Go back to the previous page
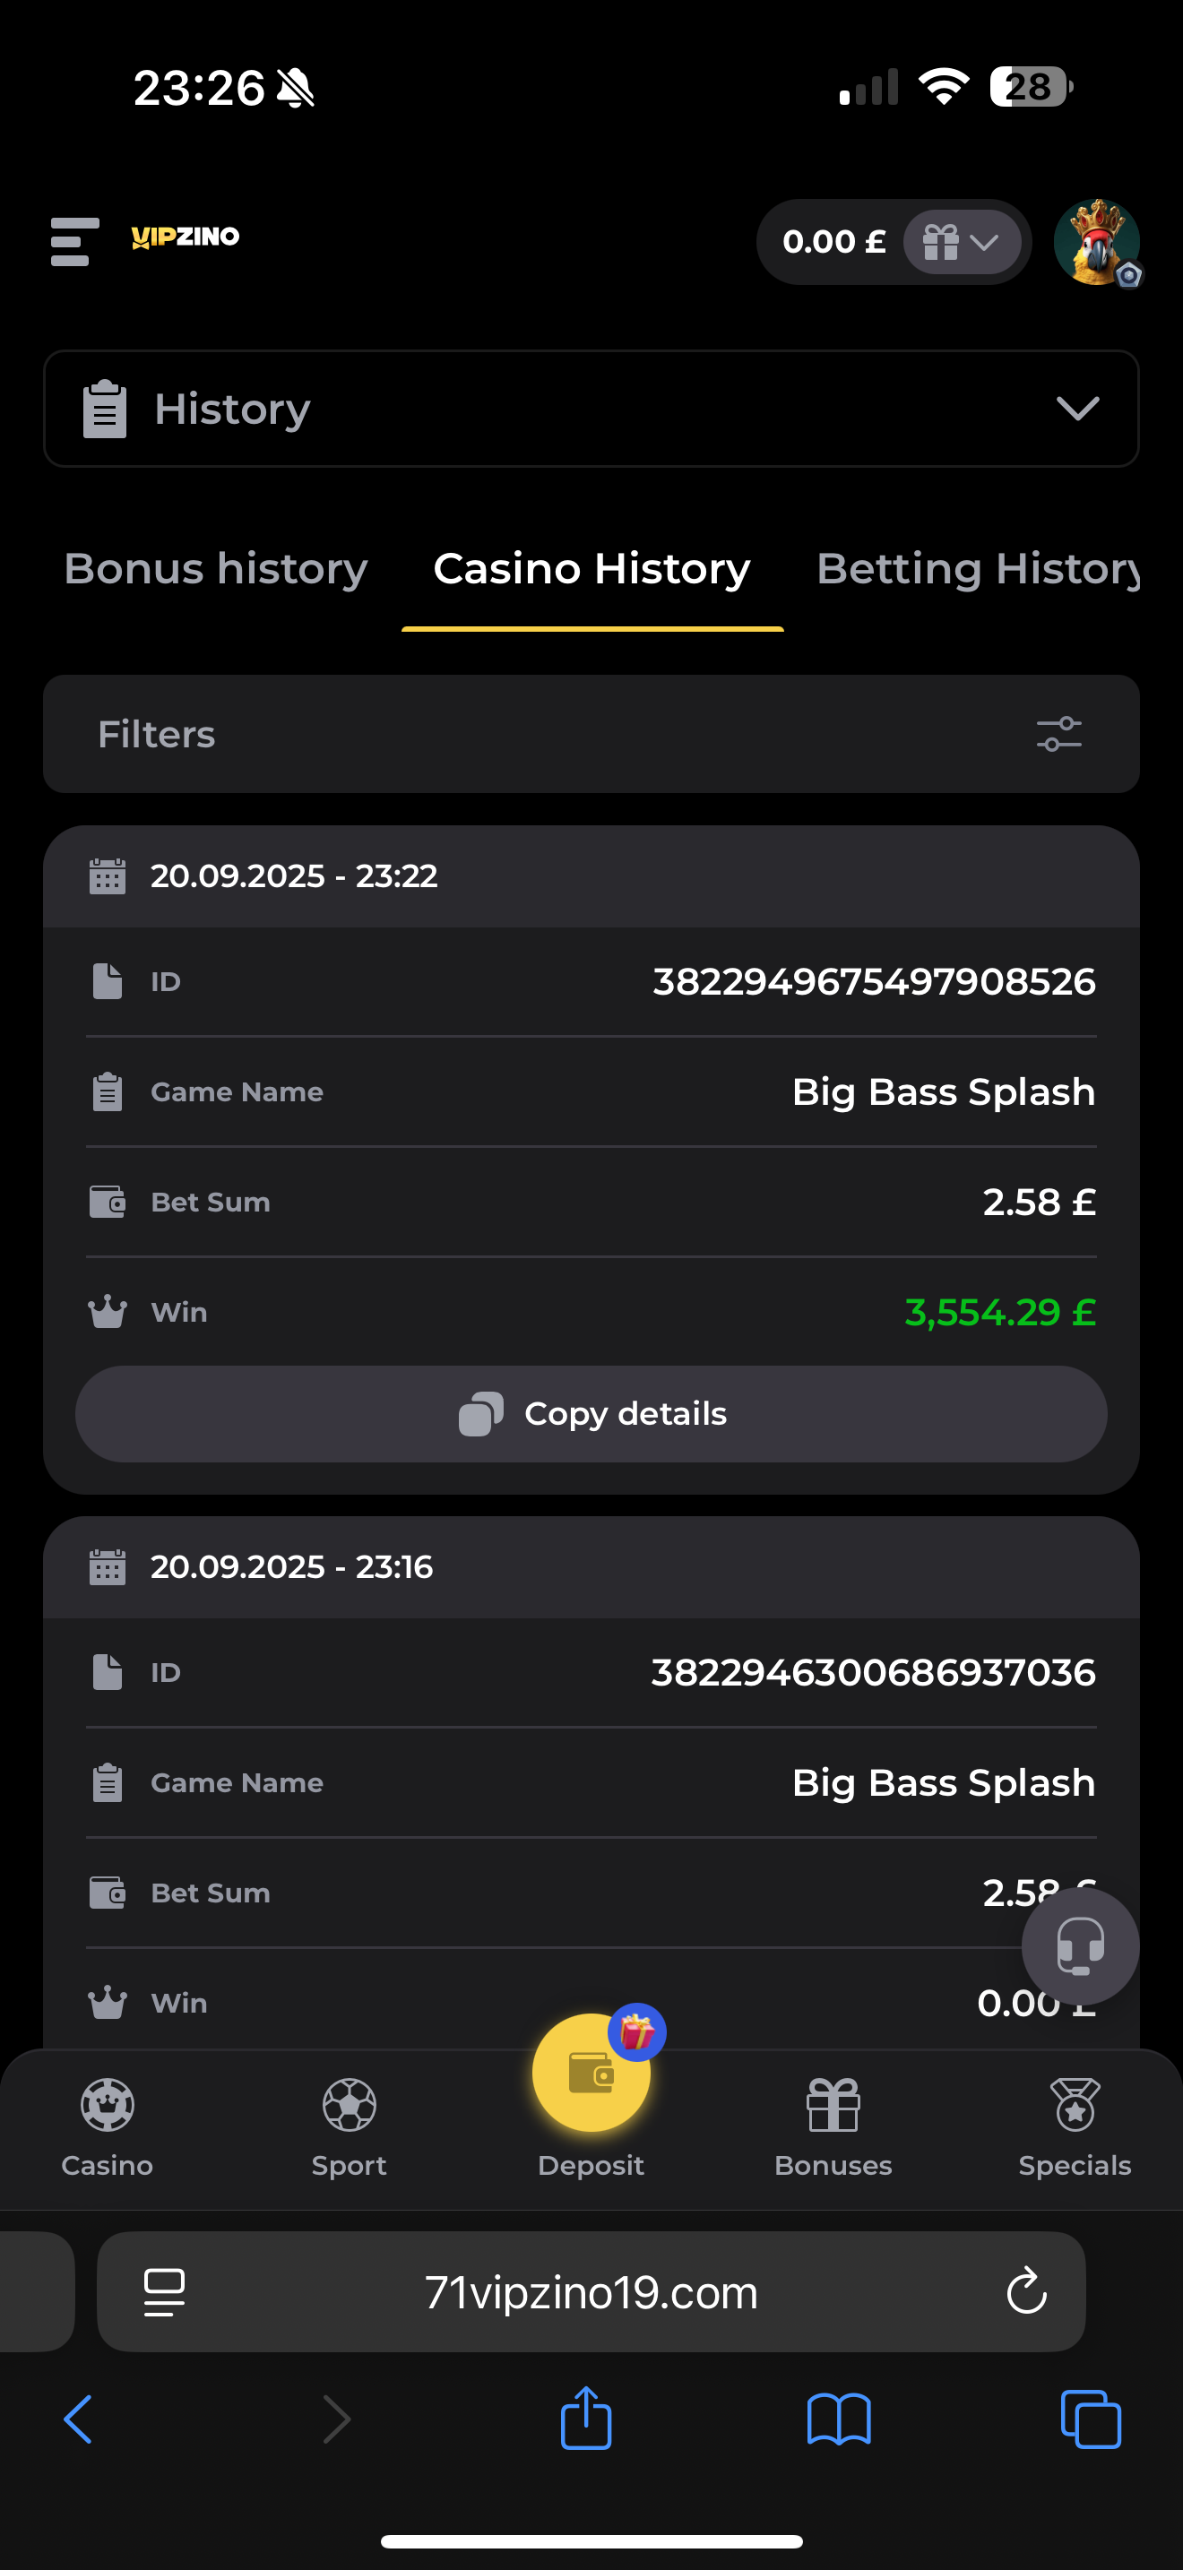The image size is (1183, 2570). [78, 2419]
